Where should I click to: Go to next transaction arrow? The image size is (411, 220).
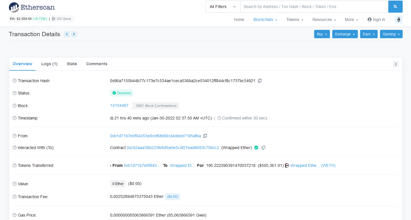click(74, 34)
